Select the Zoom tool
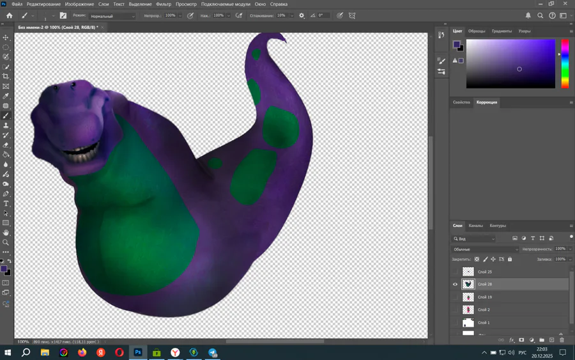 click(6, 242)
